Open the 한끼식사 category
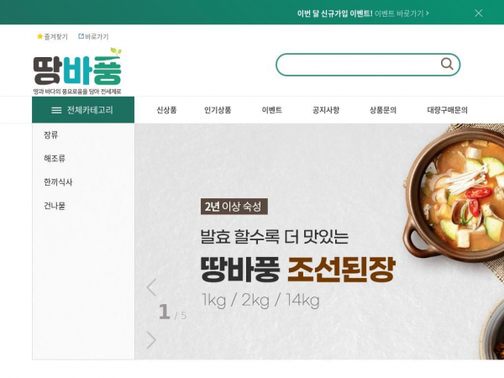Image resolution: width=504 pixels, height=378 pixels. point(58,182)
